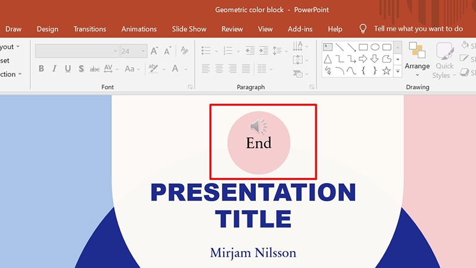The image size is (476, 268).
Task: Enable Center alignment for paragraph
Action: 219,68
